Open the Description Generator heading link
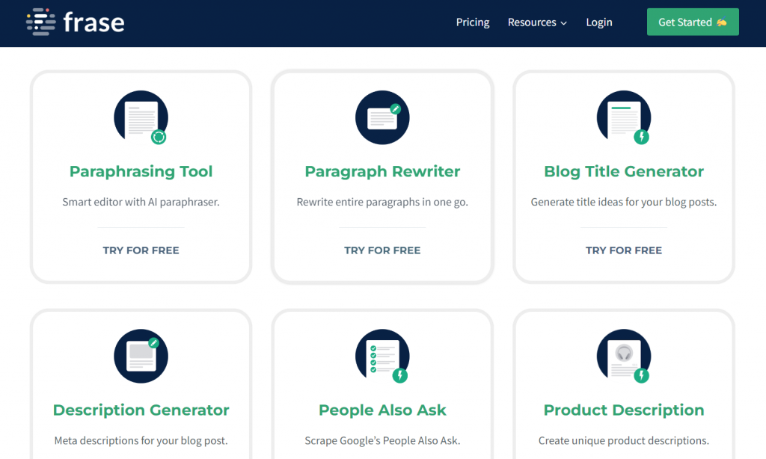Viewport: 766px width, 459px height. pos(141,410)
